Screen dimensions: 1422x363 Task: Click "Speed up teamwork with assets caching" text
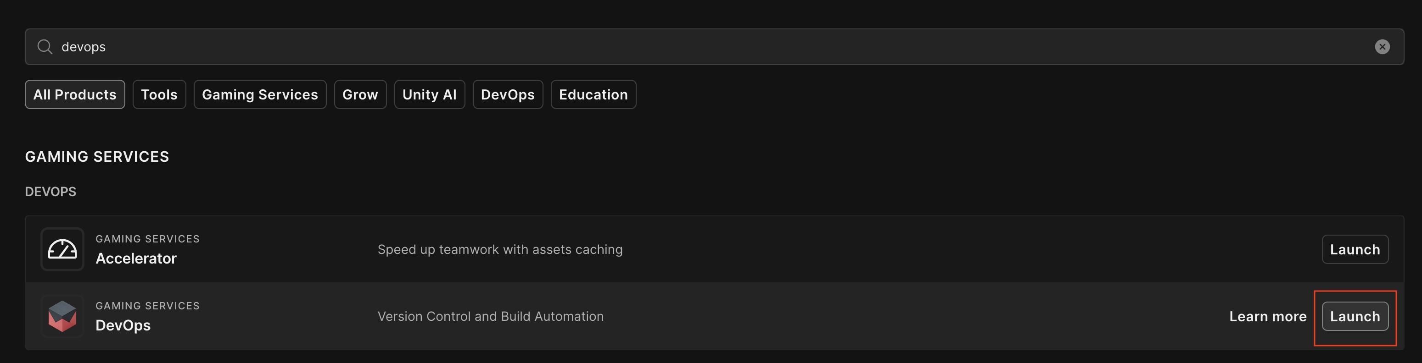[499, 249]
